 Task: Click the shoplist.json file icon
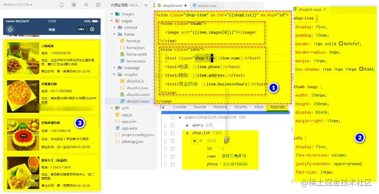point(122,88)
